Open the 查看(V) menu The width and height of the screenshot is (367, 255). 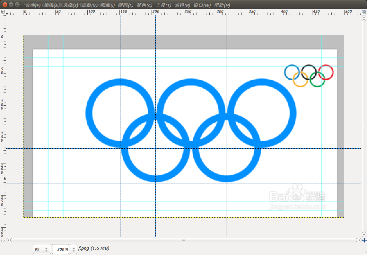pos(89,5)
